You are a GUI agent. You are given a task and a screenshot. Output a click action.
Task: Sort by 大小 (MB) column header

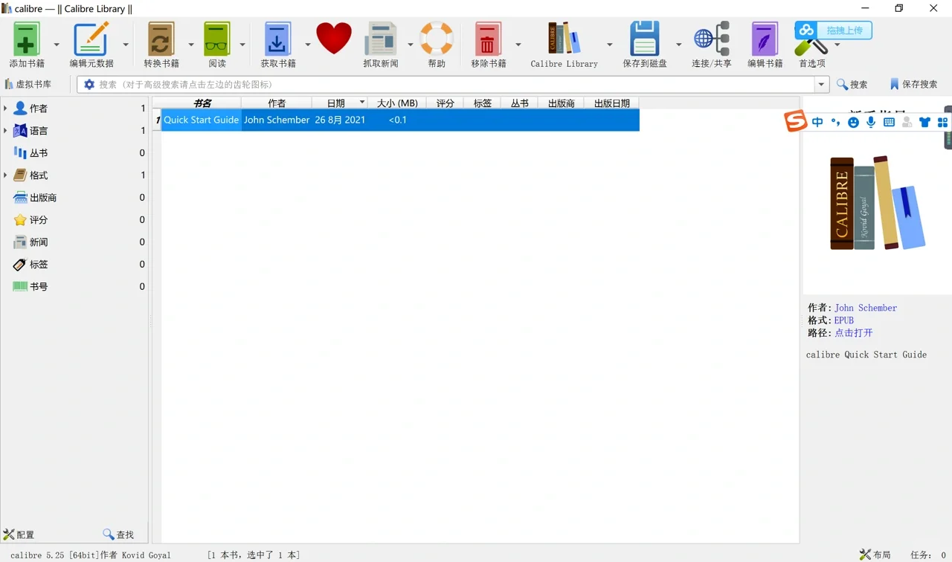pos(397,103)
